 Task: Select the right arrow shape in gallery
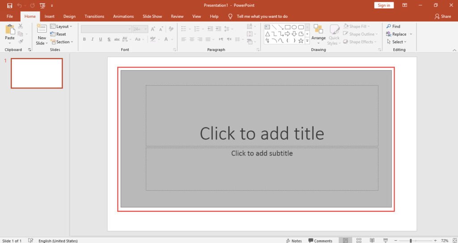[288, 34]
